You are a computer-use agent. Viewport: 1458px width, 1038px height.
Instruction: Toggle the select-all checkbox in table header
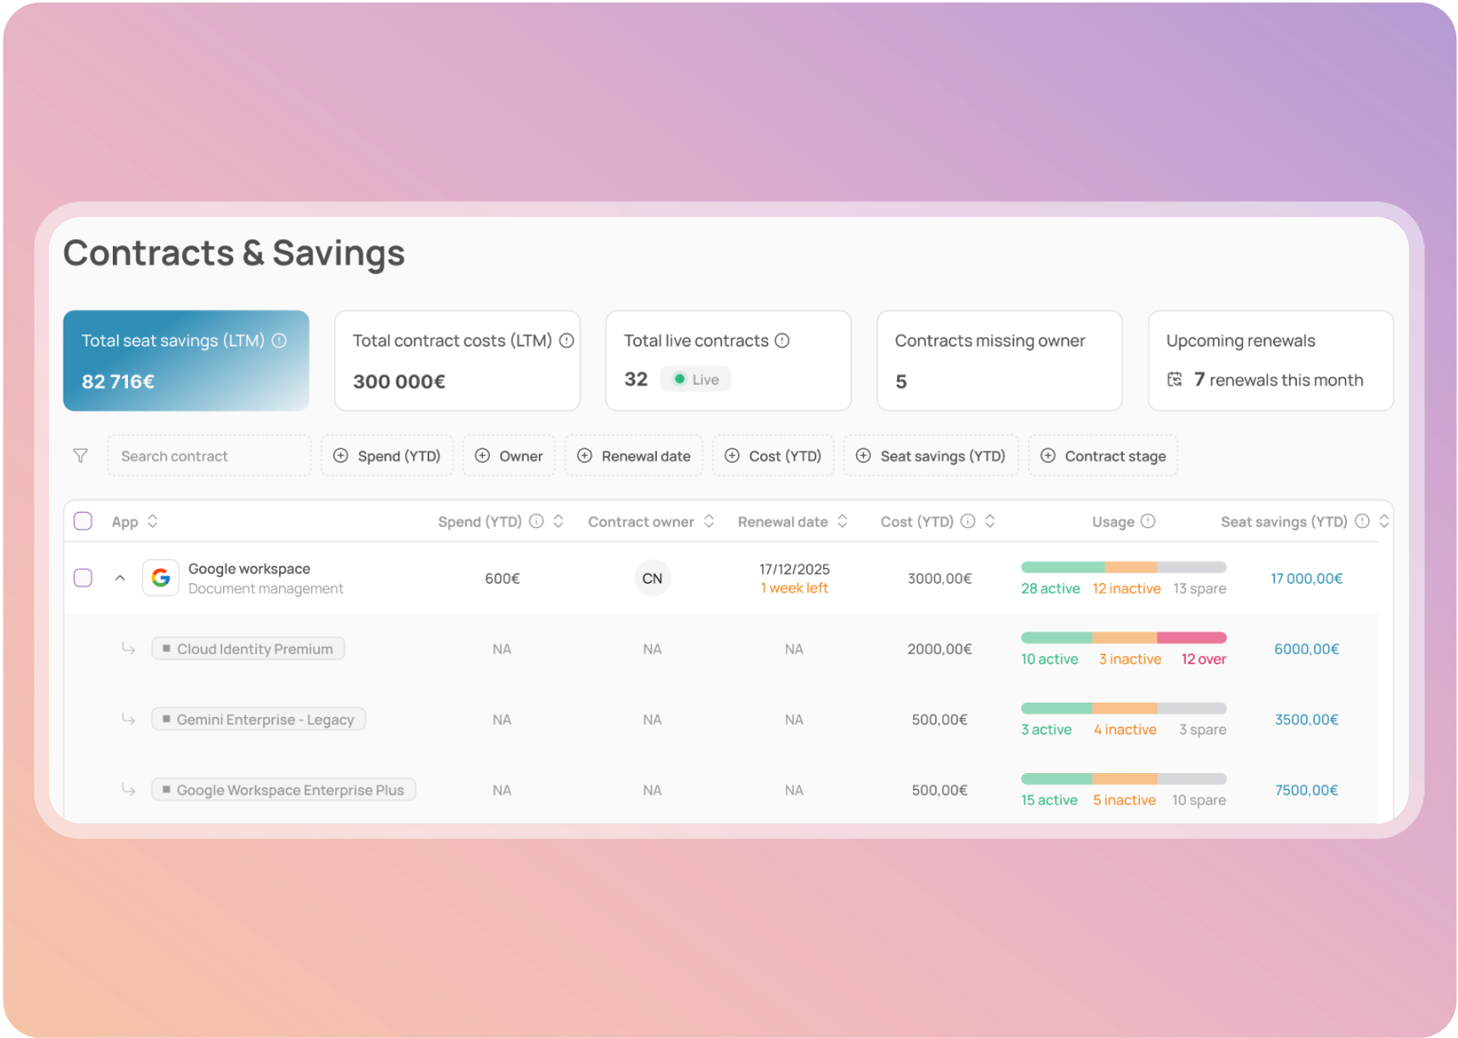83,522
